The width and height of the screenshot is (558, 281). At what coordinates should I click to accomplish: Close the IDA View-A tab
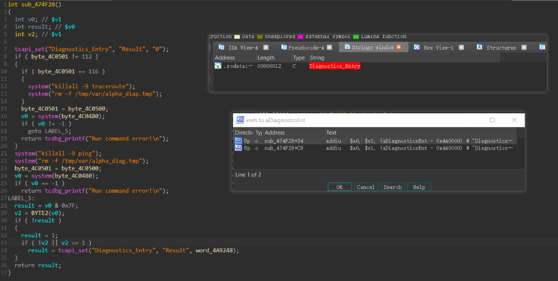click(266, 47)
